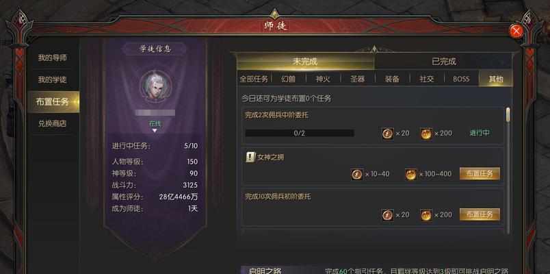Open 兑换商店 in the sidebar
Screen dimensions: 550x274
coord(52,124)
